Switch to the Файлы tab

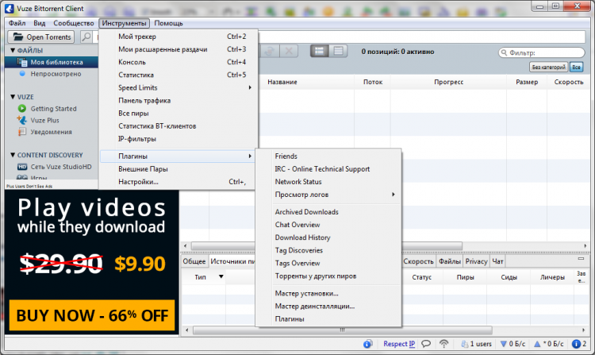click(x=450, y=261)
